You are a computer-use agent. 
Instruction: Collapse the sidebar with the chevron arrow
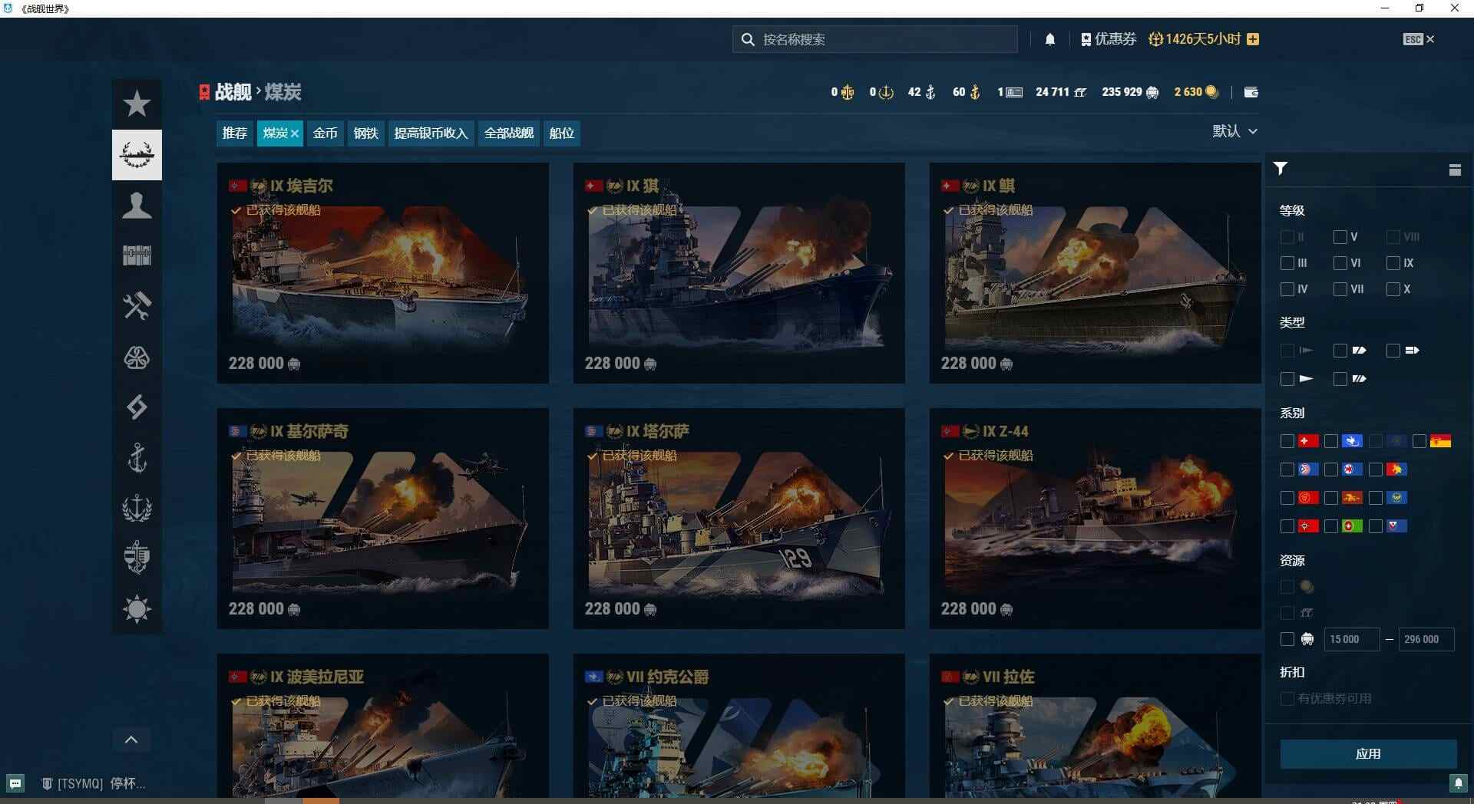coord(131,739)
